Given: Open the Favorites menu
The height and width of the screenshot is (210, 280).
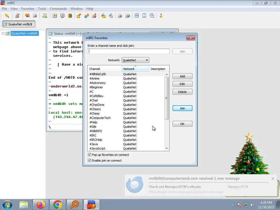Looking at the screenshot, I should click(x=28, y=8).
